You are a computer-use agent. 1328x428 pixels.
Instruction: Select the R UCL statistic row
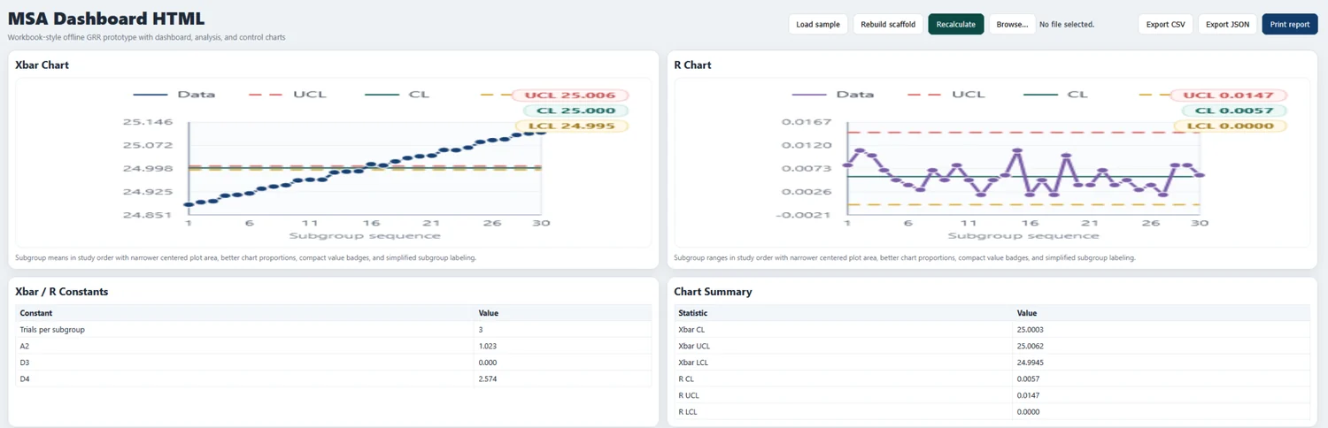pos(992,395)
